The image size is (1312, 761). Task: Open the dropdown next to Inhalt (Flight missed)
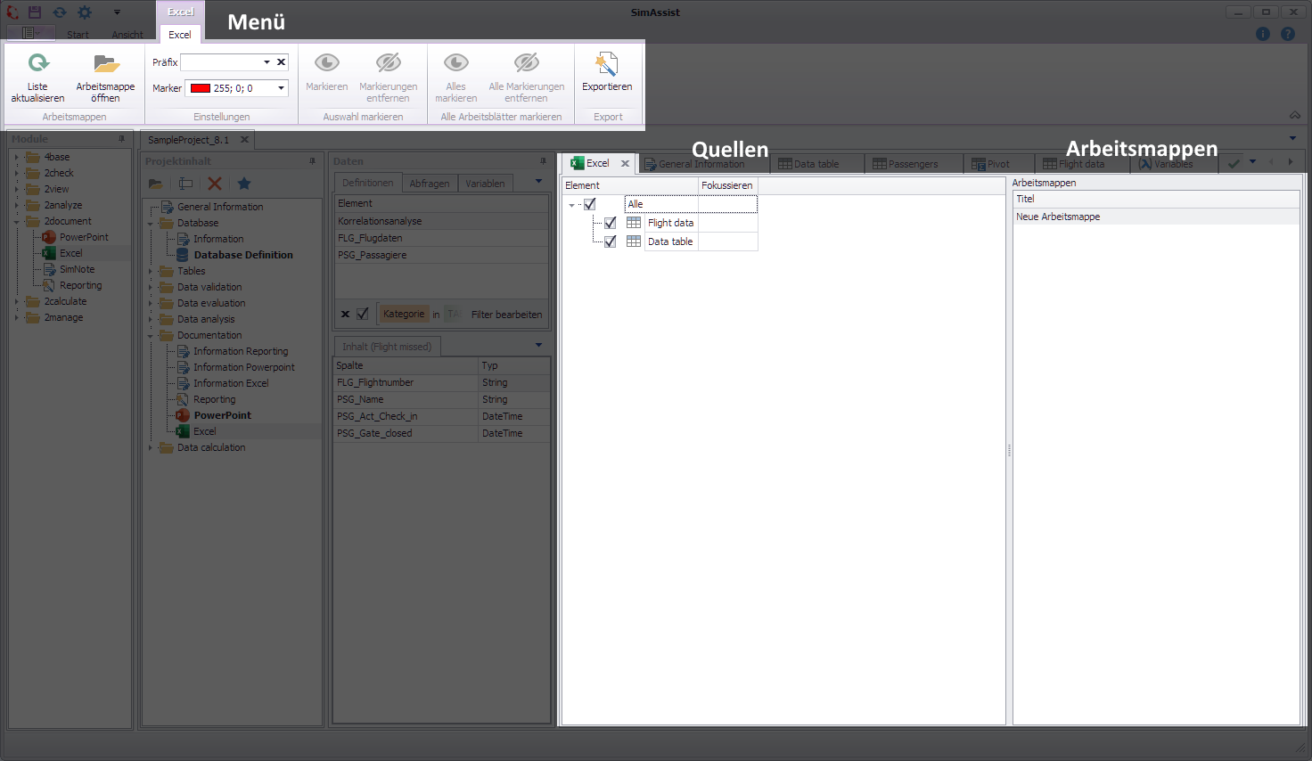(538, 345)
